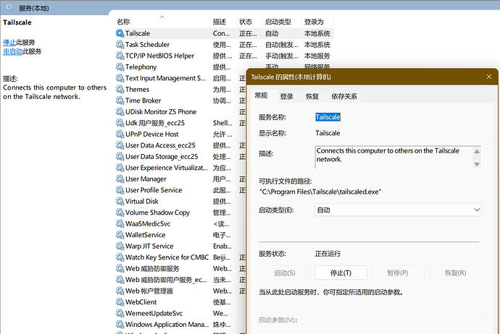
Task: Click the Web 威胁防御用户服务 gear icon
Action: click(120, 280)
